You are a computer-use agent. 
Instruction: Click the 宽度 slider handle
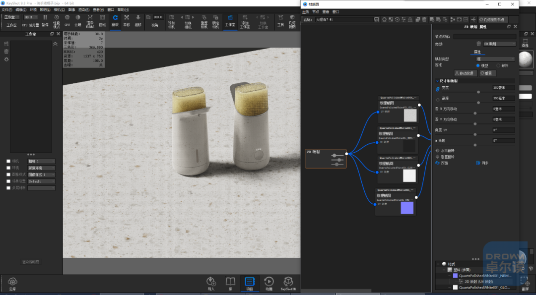click(x=478, y=92)
